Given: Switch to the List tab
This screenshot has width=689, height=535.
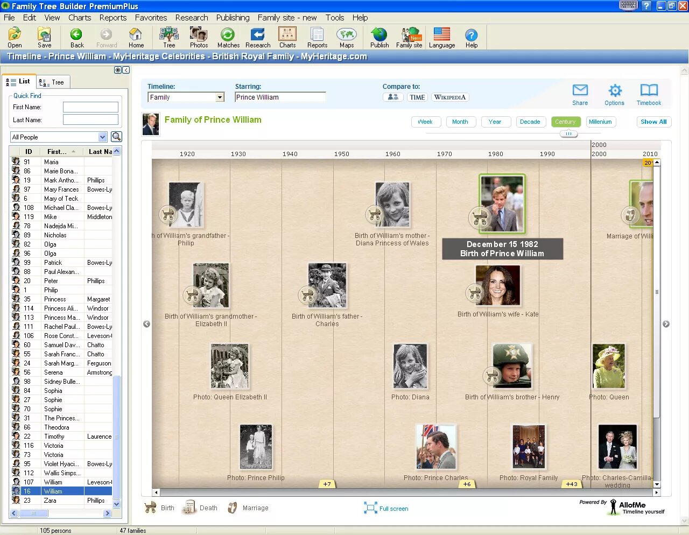Looking at the screenshot, I should [19, 81].
